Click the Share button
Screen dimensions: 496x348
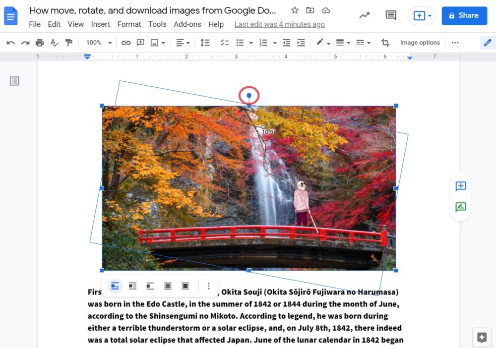pos(464,15)
